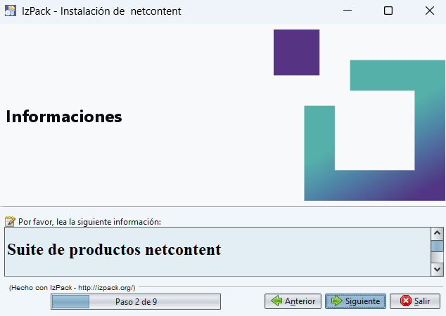446x316 pixels.
Task: Close the installer window
Action: 429,11
